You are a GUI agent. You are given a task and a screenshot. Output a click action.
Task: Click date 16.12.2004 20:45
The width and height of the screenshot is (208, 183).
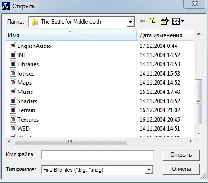pyautogui.click(x=160, y=120)
